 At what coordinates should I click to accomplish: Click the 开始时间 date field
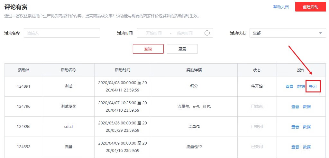(x=154, y=33)
